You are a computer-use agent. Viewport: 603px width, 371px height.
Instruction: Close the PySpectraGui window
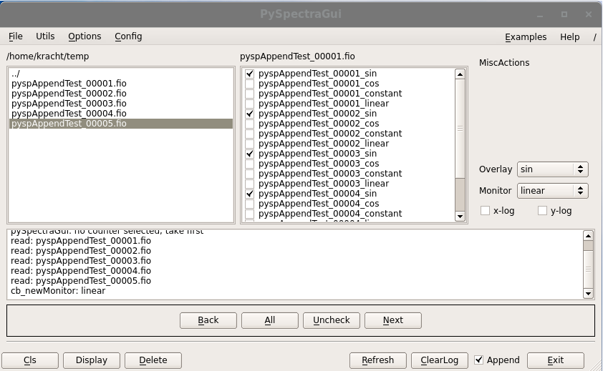pos(589,14)
